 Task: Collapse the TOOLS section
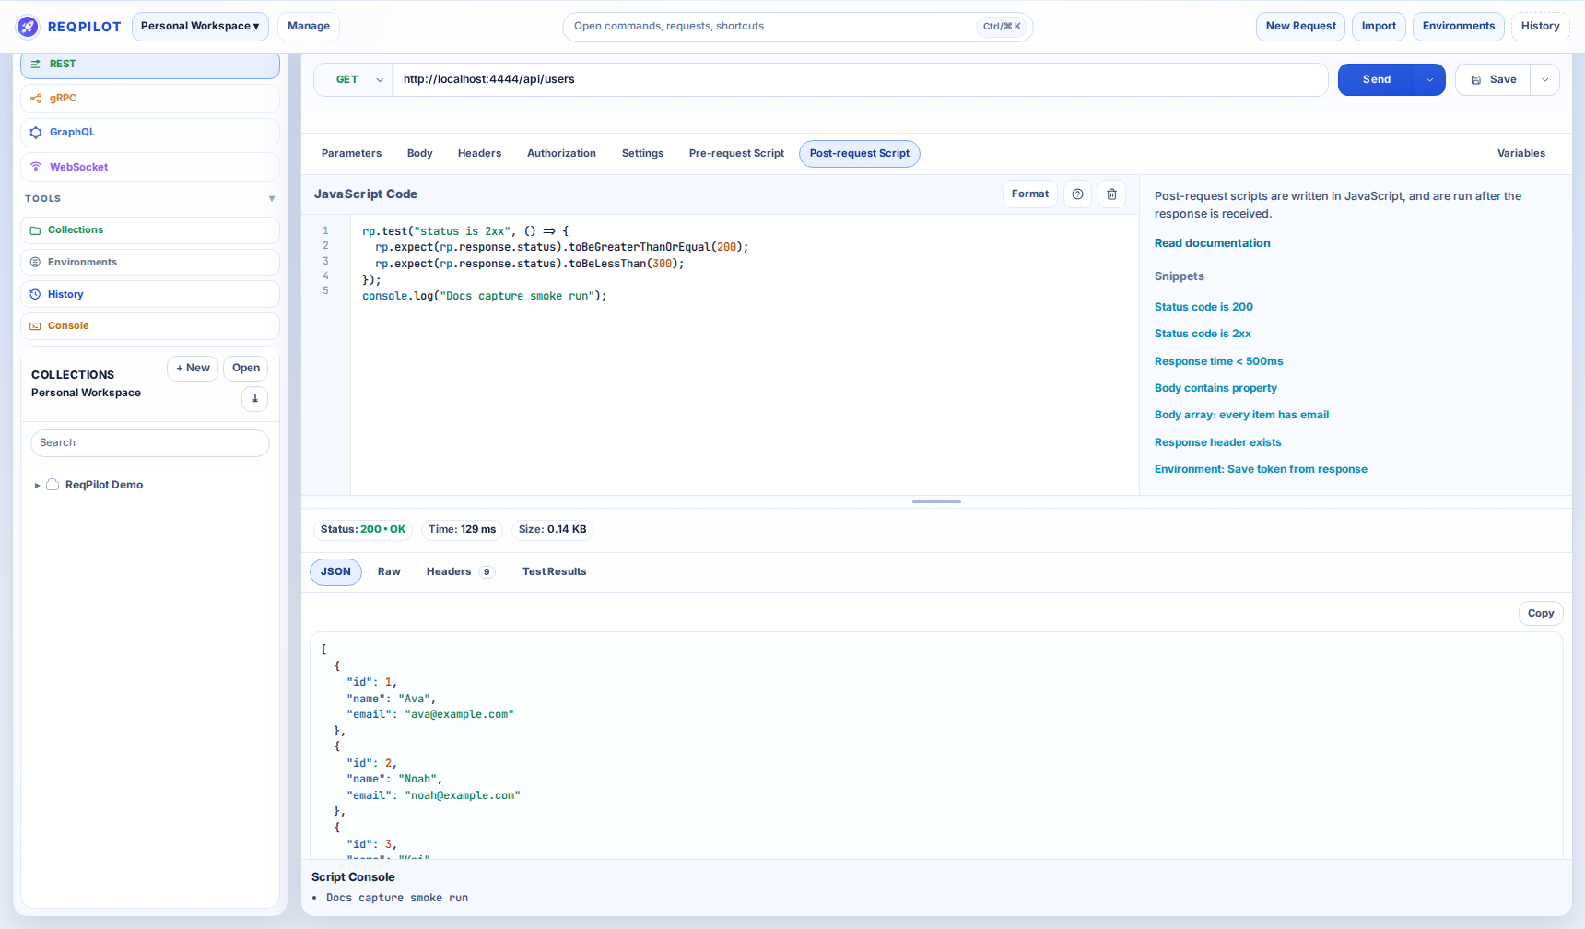tap(271, 198)
